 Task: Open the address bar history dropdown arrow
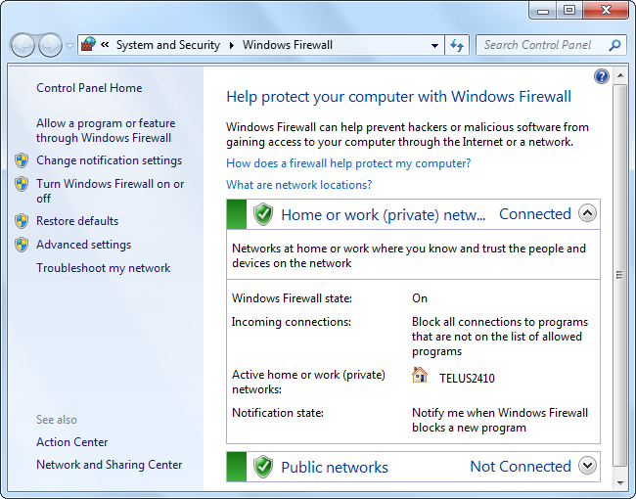point(435,45)
